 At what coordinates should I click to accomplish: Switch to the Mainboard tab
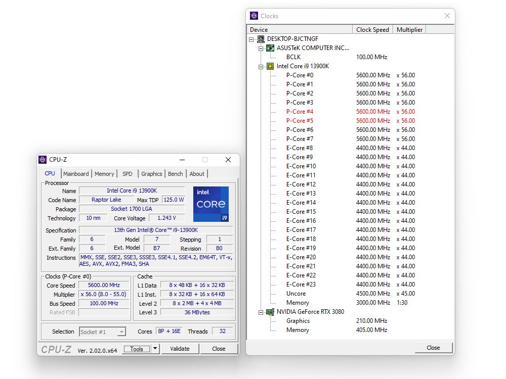coord(76,174)
